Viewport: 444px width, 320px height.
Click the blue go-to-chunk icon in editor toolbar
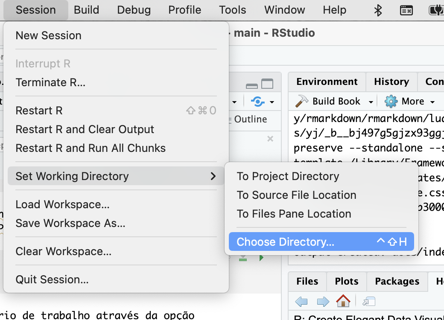(257, 102)
